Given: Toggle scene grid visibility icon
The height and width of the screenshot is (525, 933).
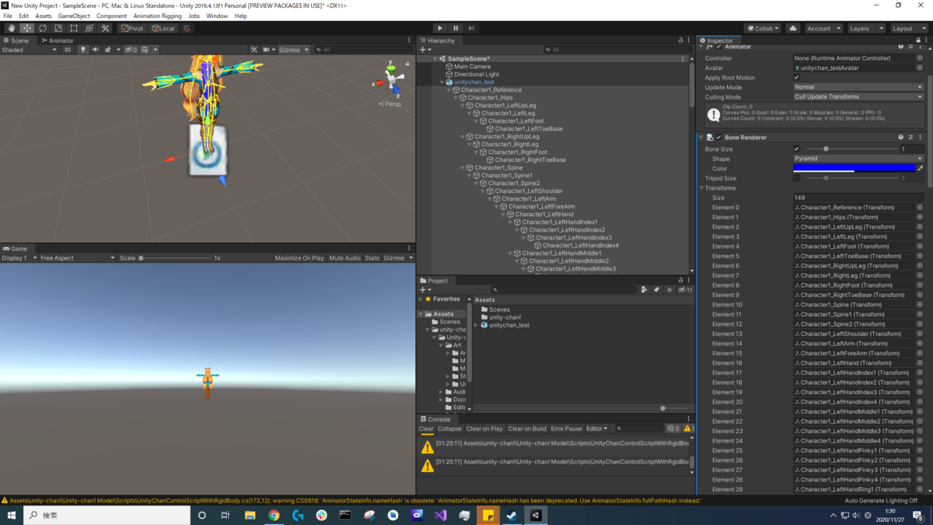Looking at the screenshot, I should point(146,50).
